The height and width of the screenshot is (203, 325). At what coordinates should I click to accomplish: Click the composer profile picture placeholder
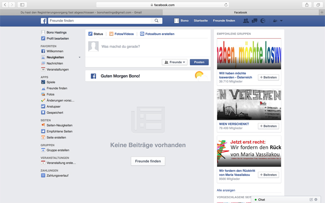coord(93,46)
